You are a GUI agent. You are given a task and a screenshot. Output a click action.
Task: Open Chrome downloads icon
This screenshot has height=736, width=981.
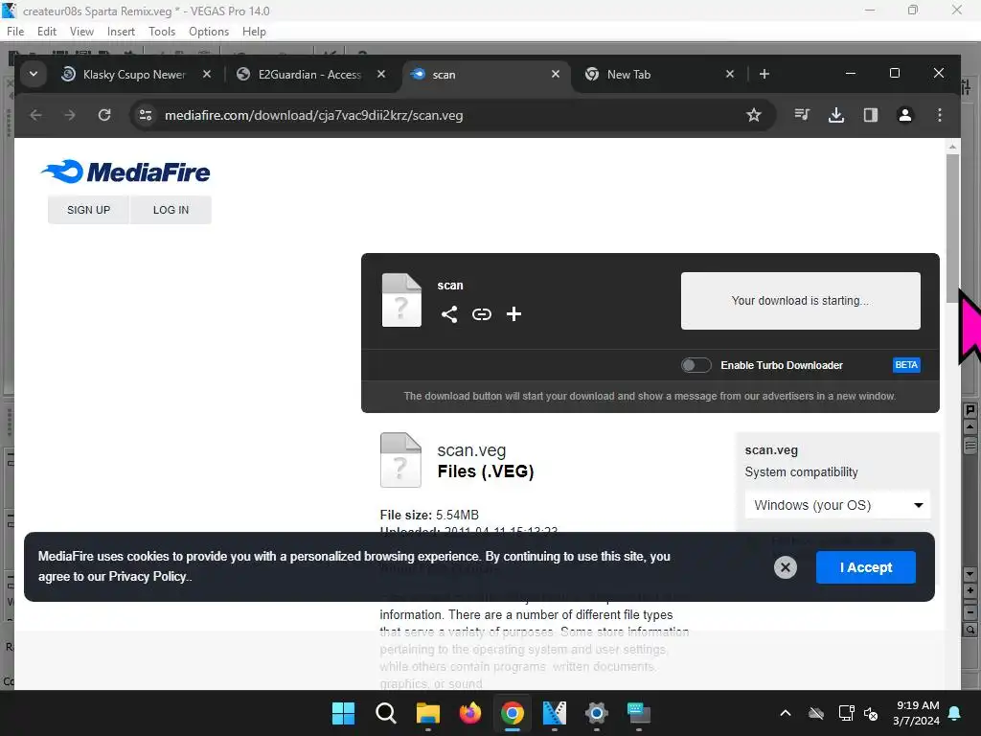(x=836, y=115)
